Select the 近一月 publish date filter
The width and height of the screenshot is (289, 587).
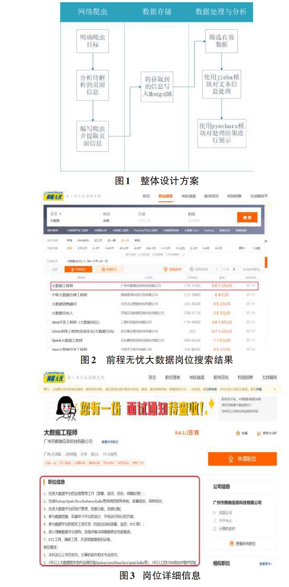click(125, 240)
